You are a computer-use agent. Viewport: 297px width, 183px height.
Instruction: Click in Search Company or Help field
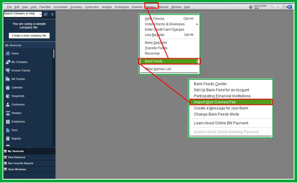(21, 14)
